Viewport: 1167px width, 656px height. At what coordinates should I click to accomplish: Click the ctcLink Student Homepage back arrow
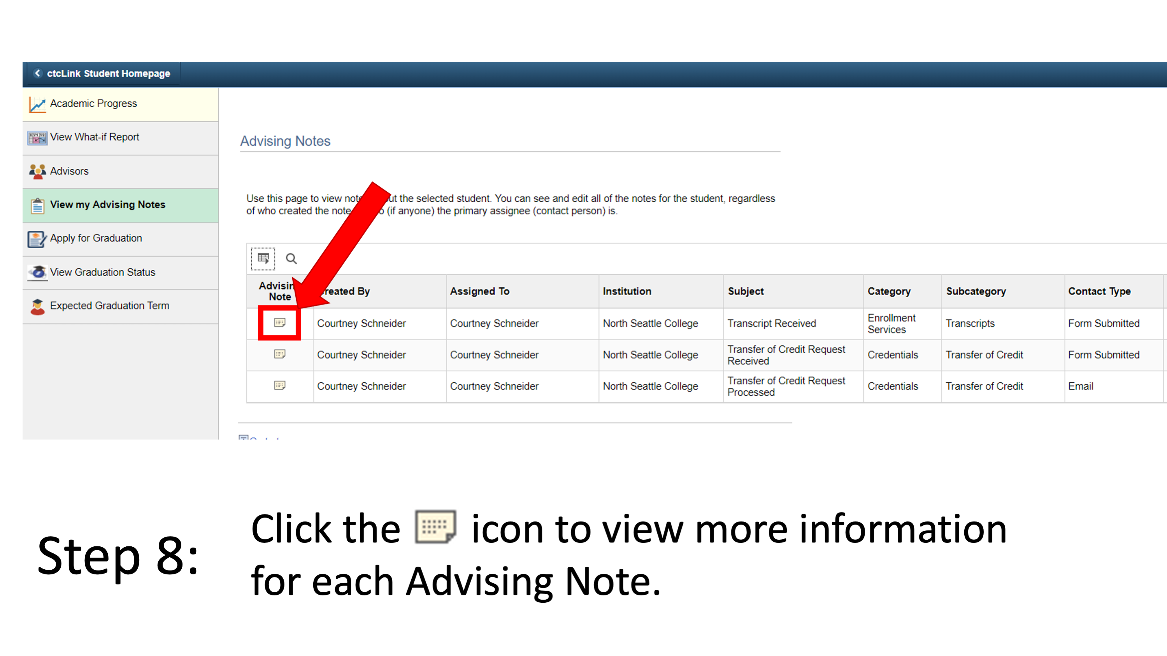(33, 73)
